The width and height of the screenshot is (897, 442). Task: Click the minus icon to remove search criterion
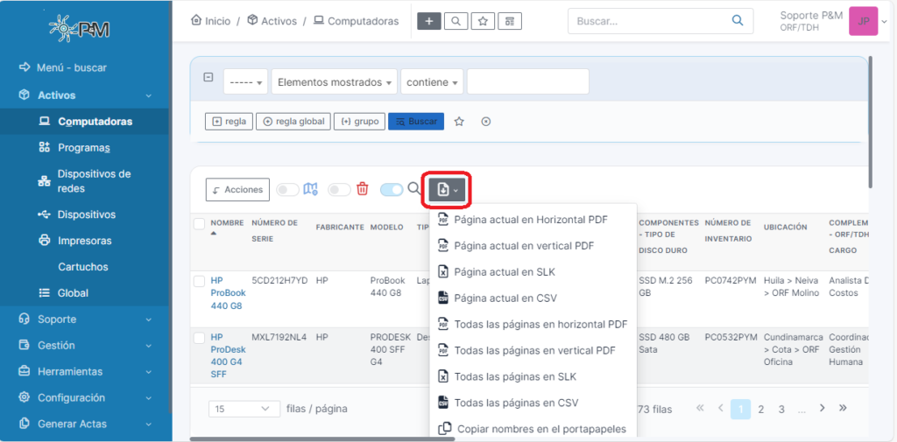tap(208, 77)
